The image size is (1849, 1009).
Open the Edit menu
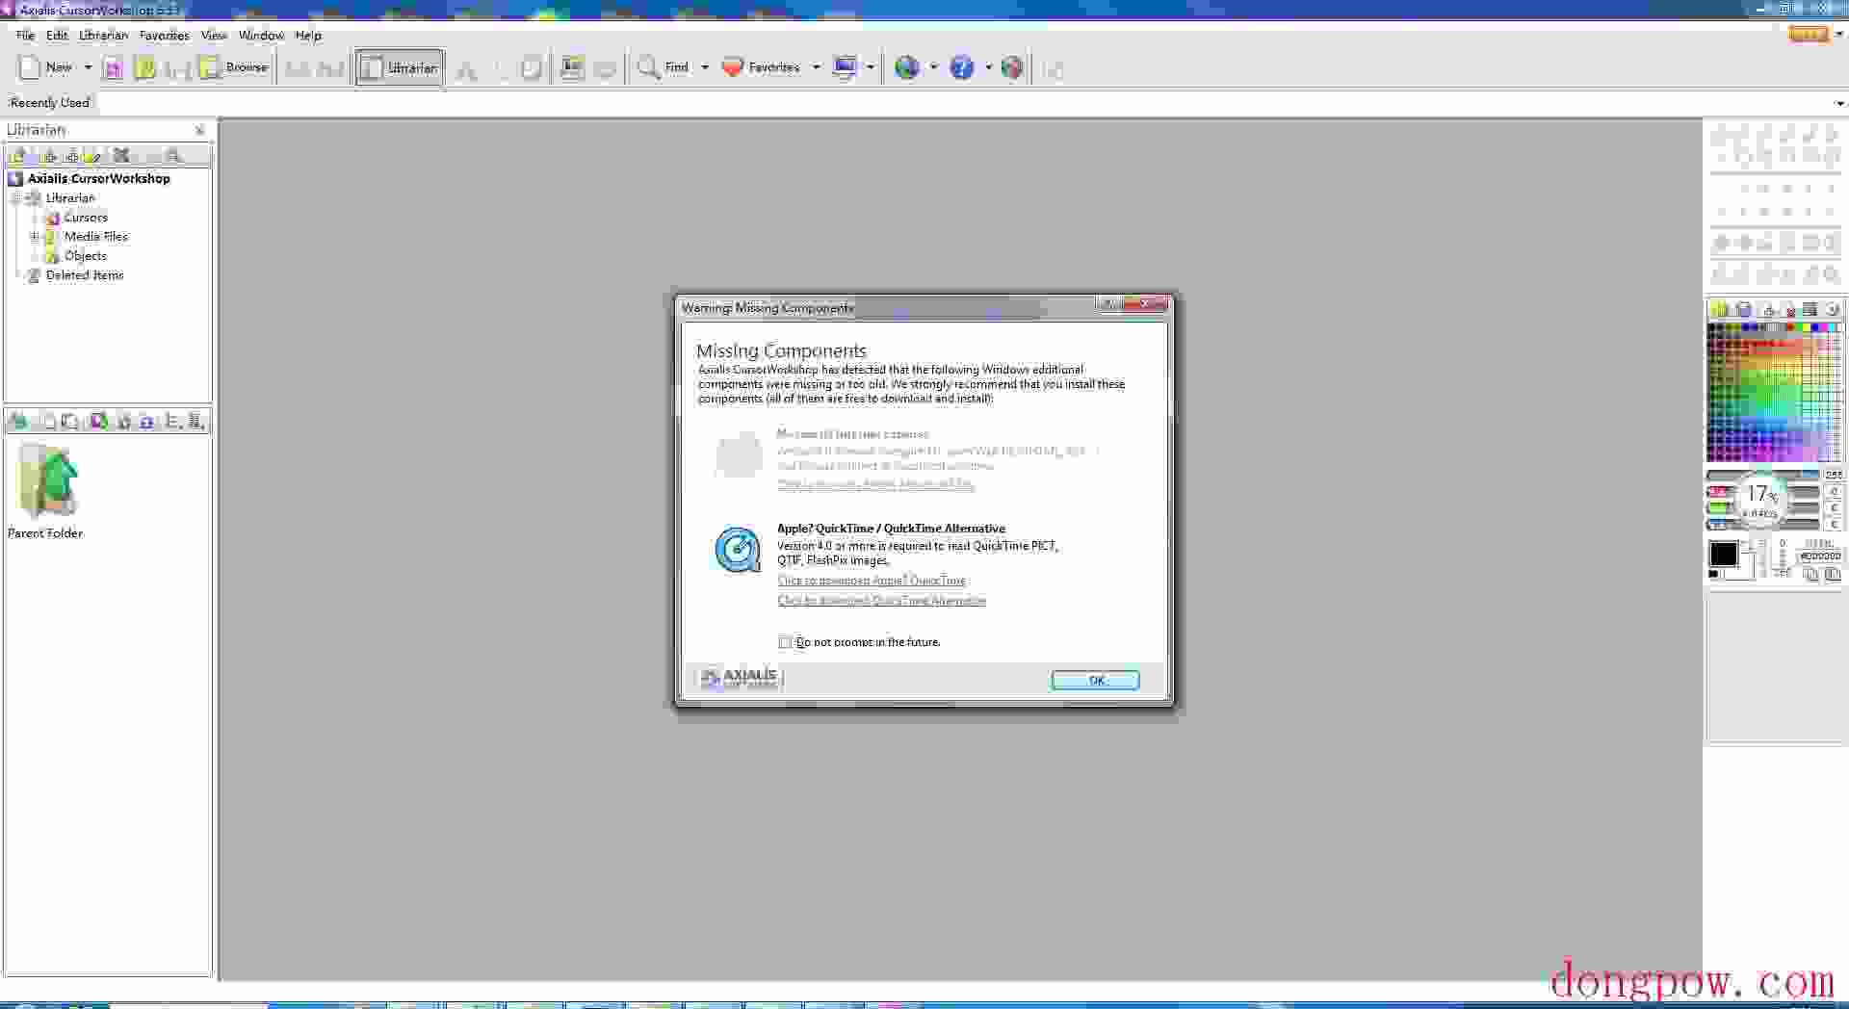pyautogui.click(x=57, y=36)
